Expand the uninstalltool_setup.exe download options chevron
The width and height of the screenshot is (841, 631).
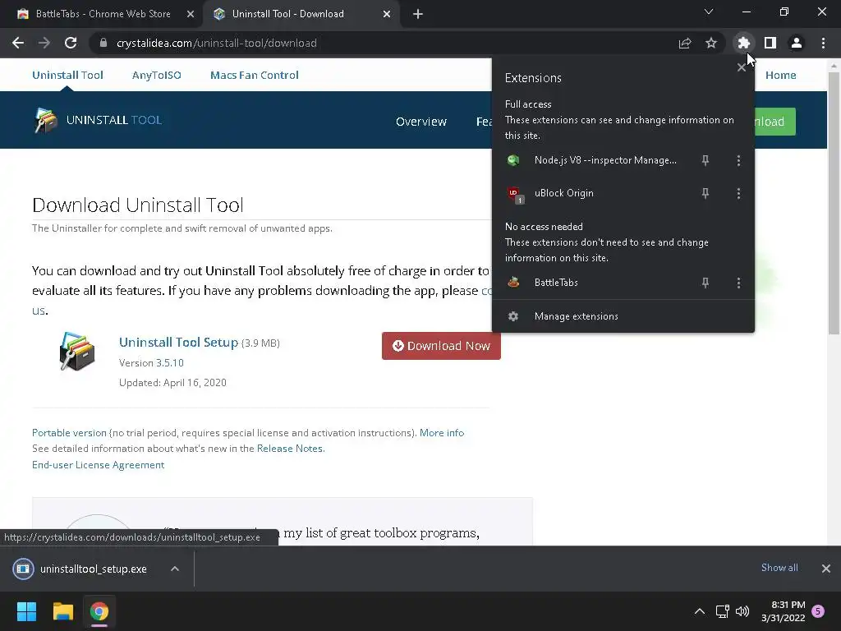(175, 569)
